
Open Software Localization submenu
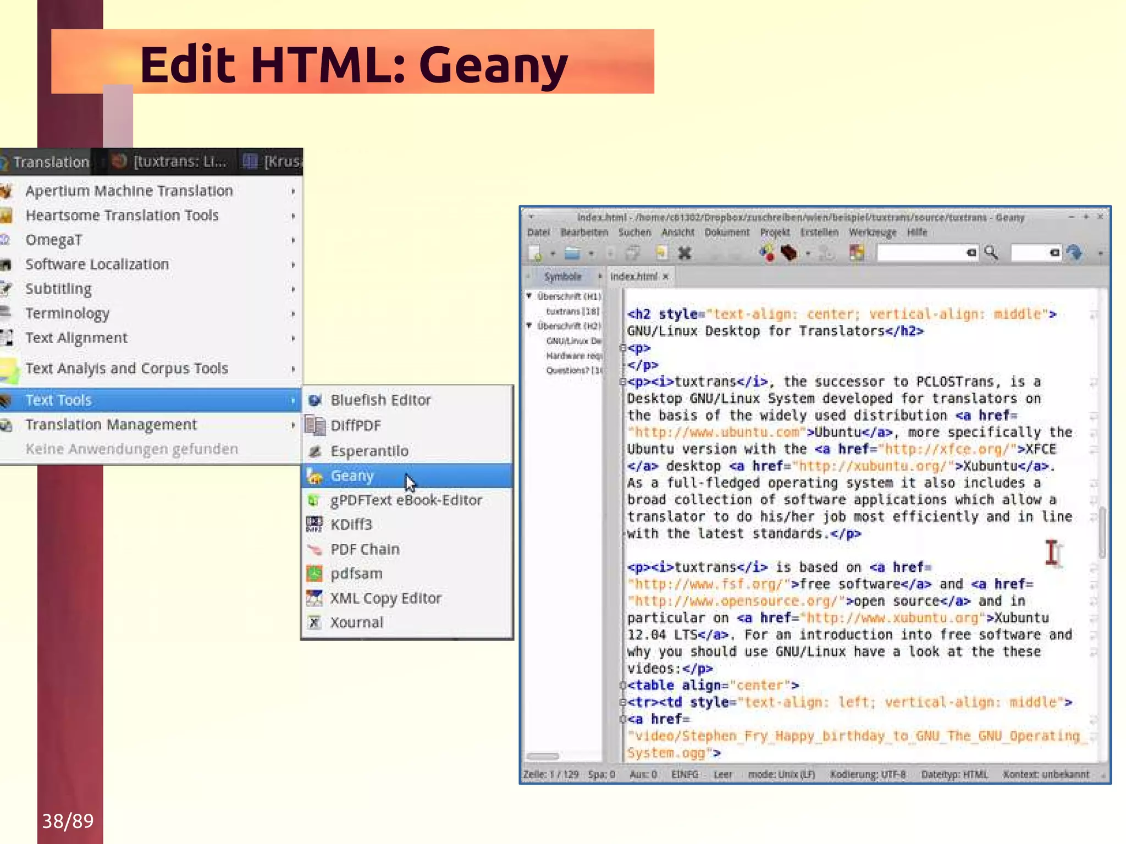tap(150, 264)
